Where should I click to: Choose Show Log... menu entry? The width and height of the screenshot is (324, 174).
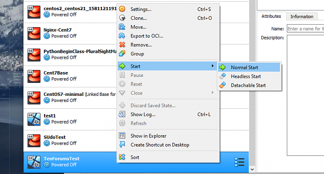pos(168,114)
